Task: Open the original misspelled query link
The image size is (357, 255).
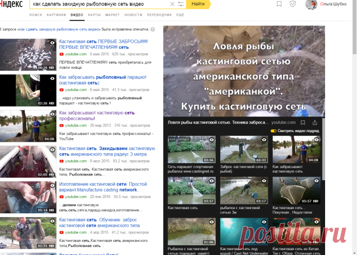Action: coord(59,29)
